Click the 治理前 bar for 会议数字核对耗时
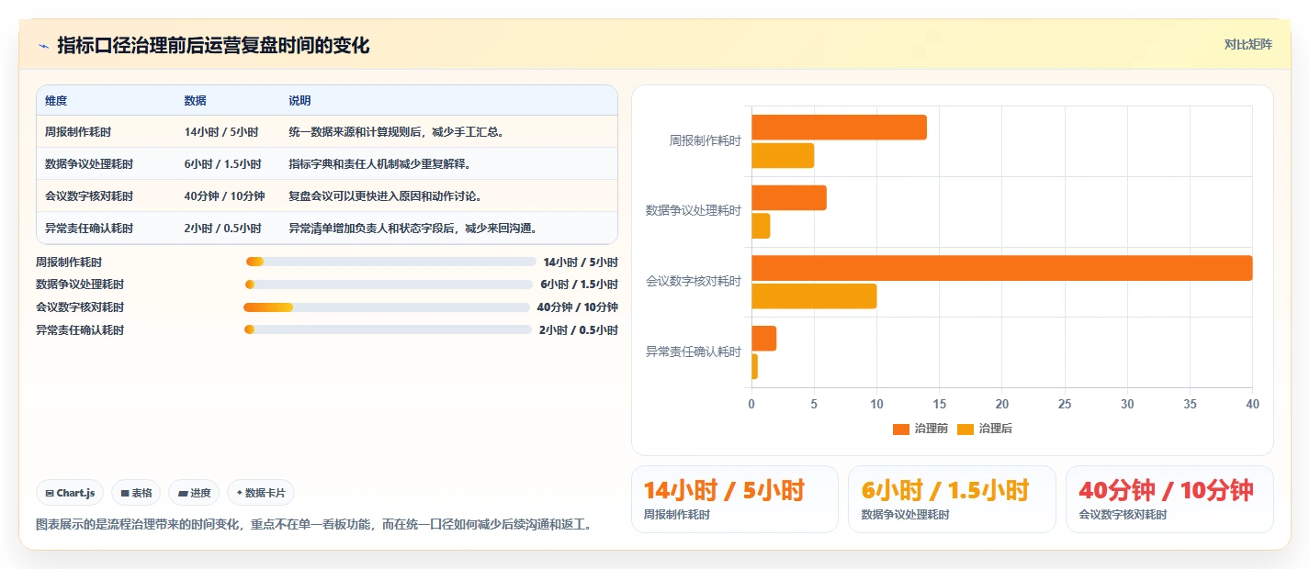Image resolution: width=1310 pixels, height=569 pixels. pos(1002,268)
